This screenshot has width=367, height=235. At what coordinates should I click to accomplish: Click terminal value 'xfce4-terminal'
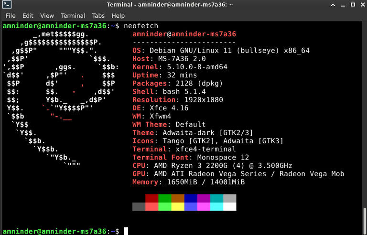coord(206,149)
